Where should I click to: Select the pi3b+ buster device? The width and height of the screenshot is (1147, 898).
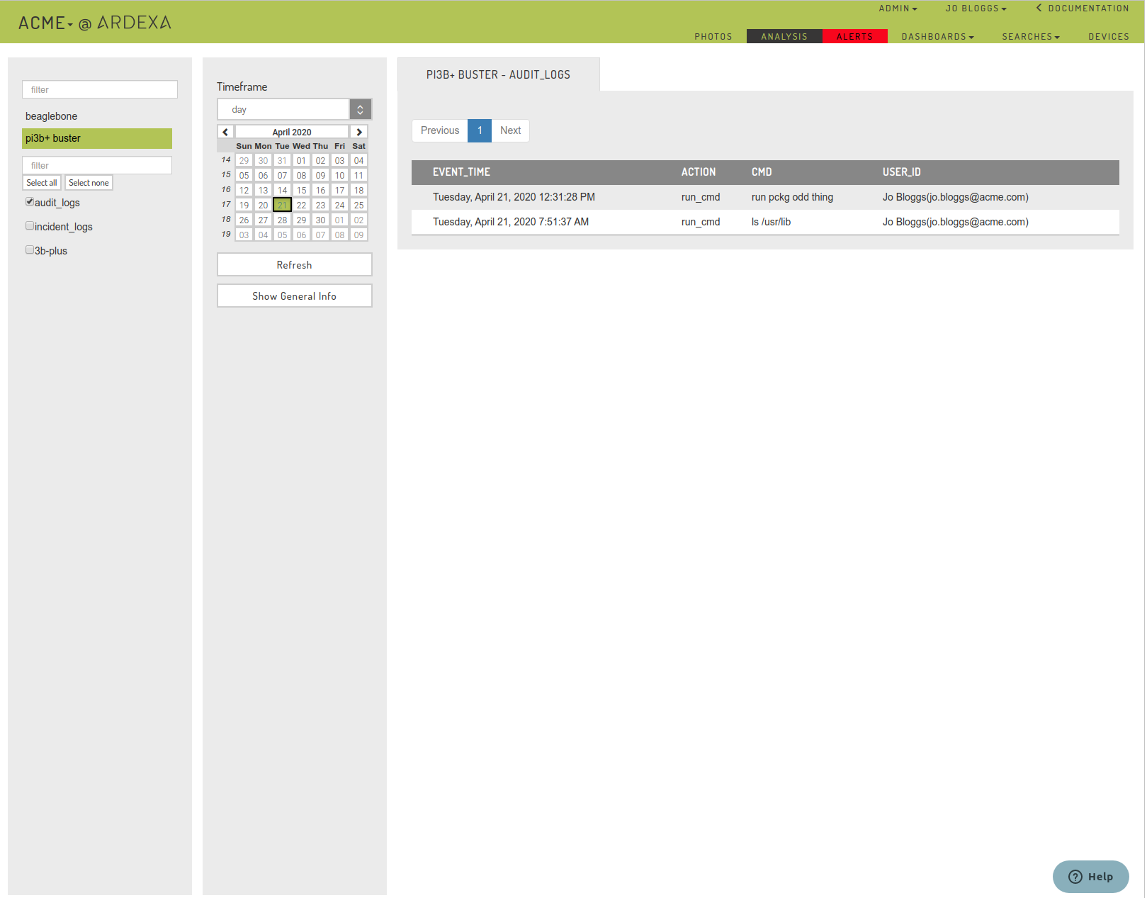[97, 138]
